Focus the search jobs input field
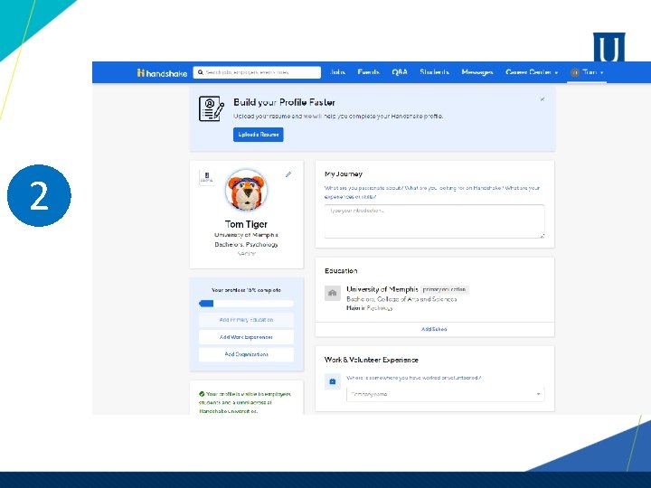Screen dimensions: 651x488 point(257,72)
